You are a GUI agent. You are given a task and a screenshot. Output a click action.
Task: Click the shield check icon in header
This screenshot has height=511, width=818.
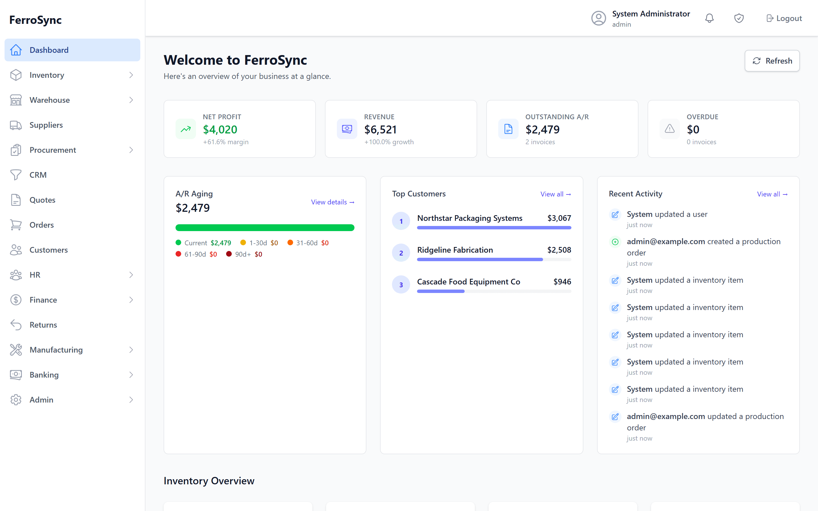point(739,18)
